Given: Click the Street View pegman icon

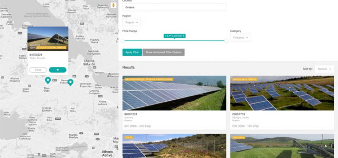Looking at the screenshot, I should pos(113,5).
